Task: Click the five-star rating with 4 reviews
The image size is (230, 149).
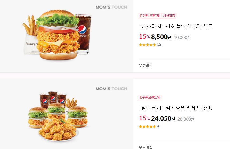Action: point(147,126)
